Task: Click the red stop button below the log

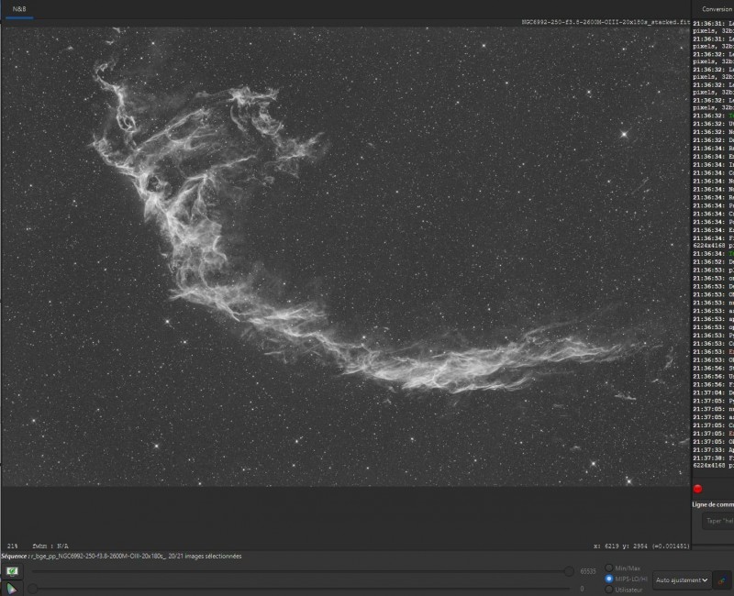Action: point(697,489)
